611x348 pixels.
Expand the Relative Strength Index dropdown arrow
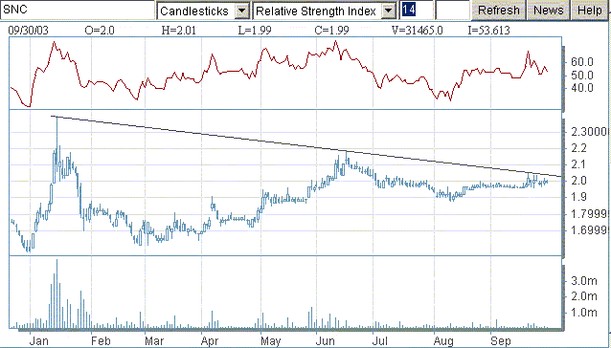click(388, 11)
